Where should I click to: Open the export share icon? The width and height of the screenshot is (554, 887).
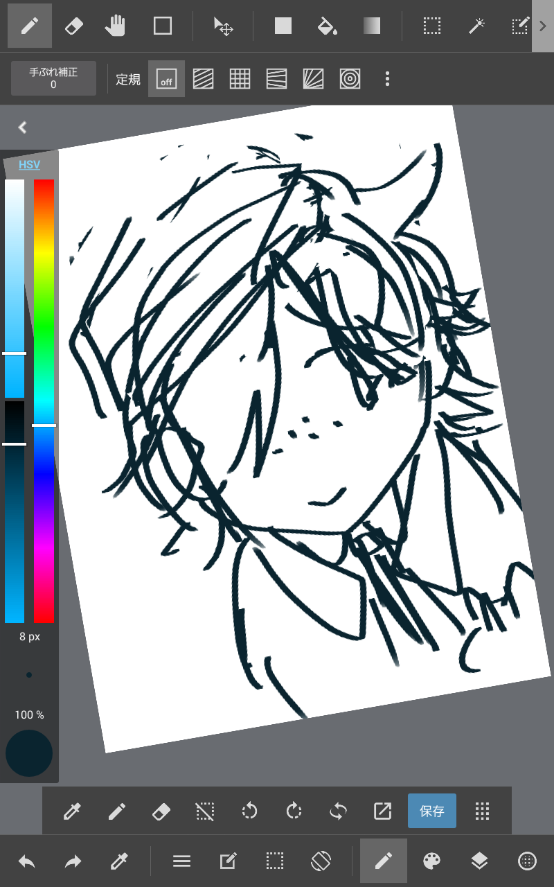coord(382,811)
